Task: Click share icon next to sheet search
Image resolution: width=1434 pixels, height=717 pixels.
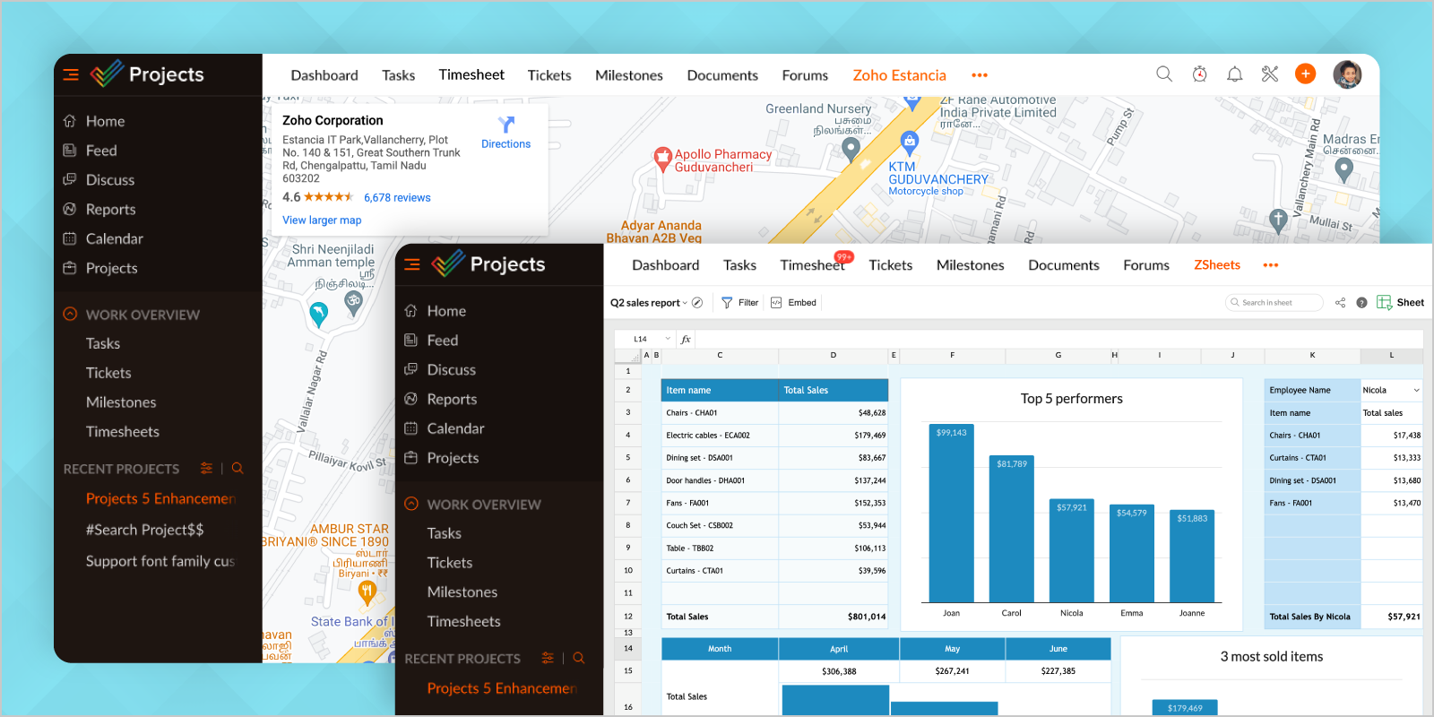Action: [1341, 303]
